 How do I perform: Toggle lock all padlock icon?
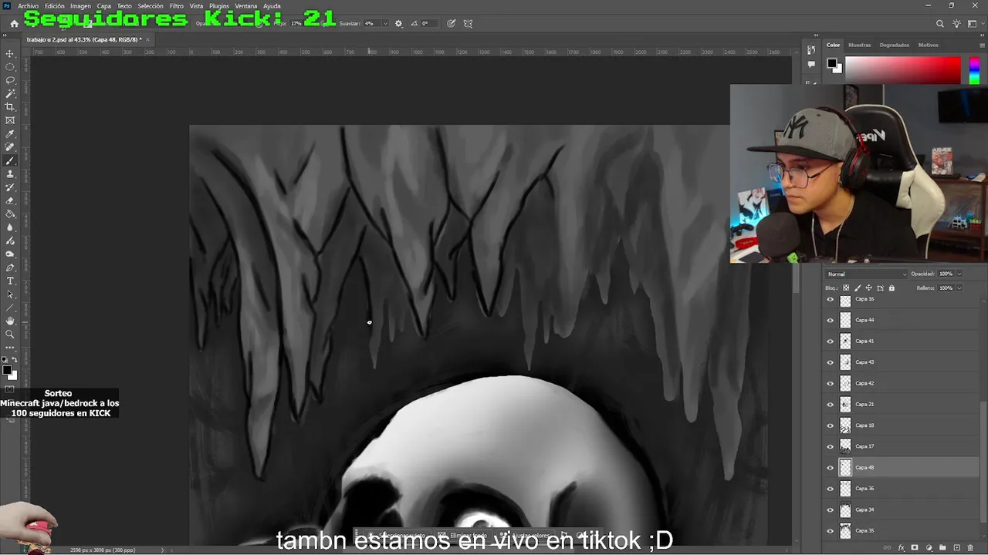click(892, 288)
